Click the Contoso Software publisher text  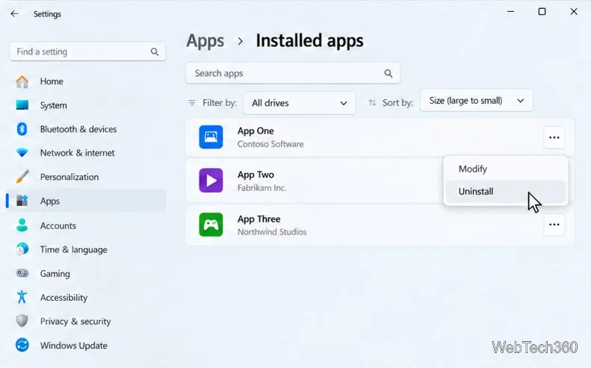click(x=270, y=144)
